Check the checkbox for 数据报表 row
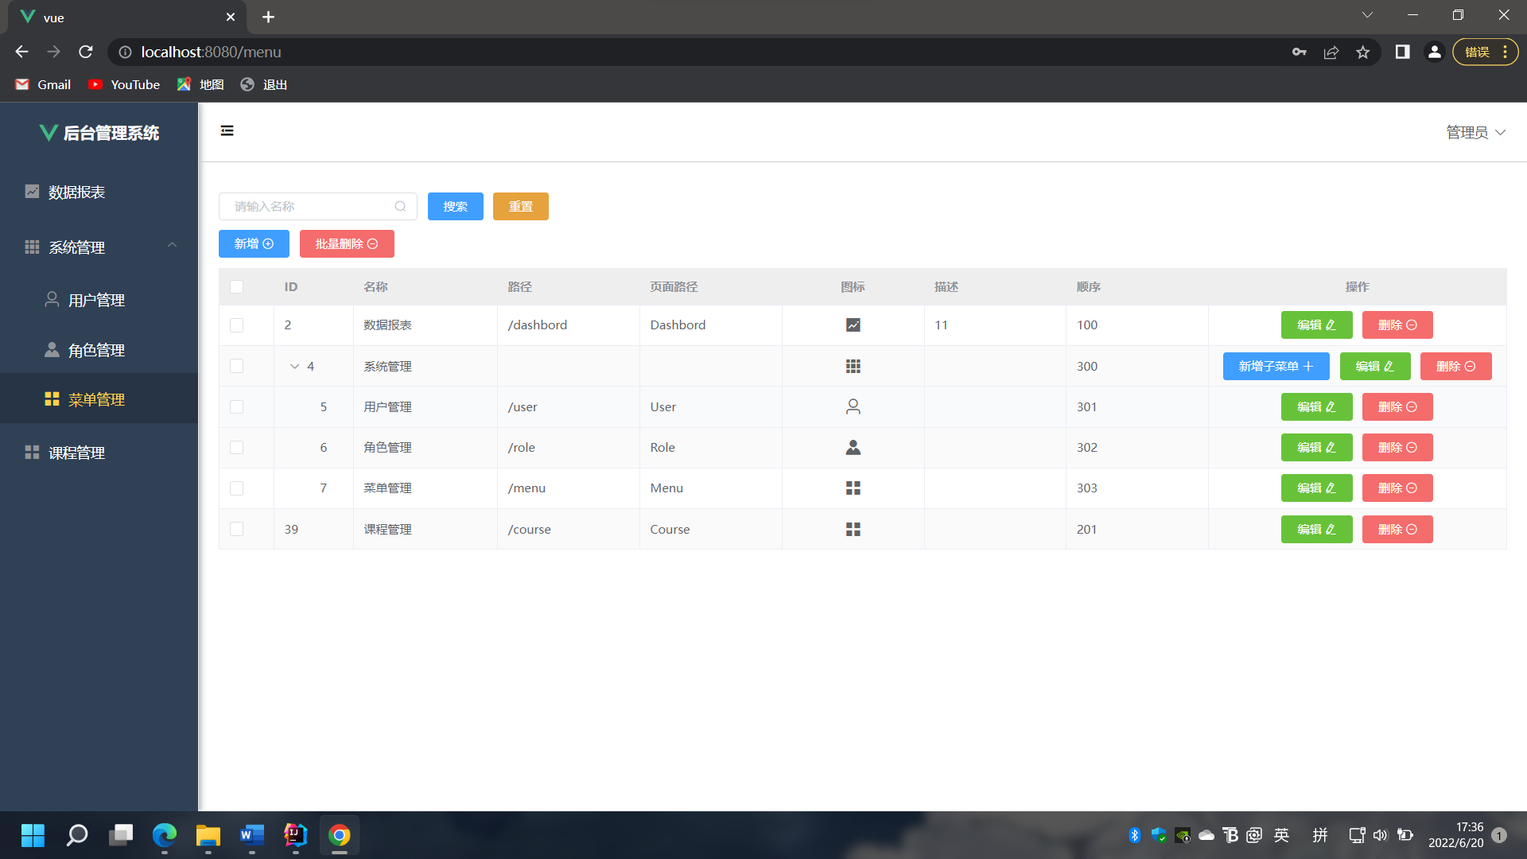Image resolution: width=1527 pixels, height=859 pixels. click(236, 325)
